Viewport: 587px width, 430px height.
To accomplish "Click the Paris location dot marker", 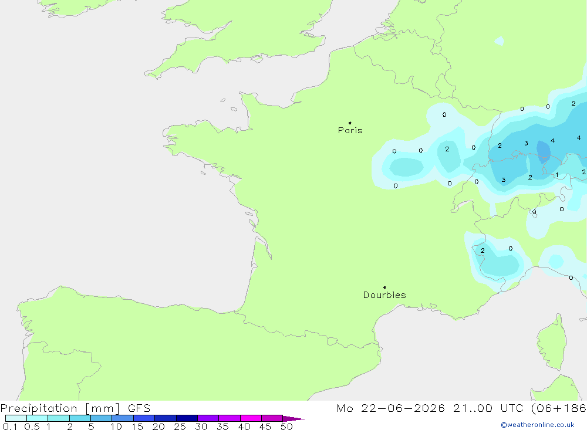I will click(x=350, y=123).
